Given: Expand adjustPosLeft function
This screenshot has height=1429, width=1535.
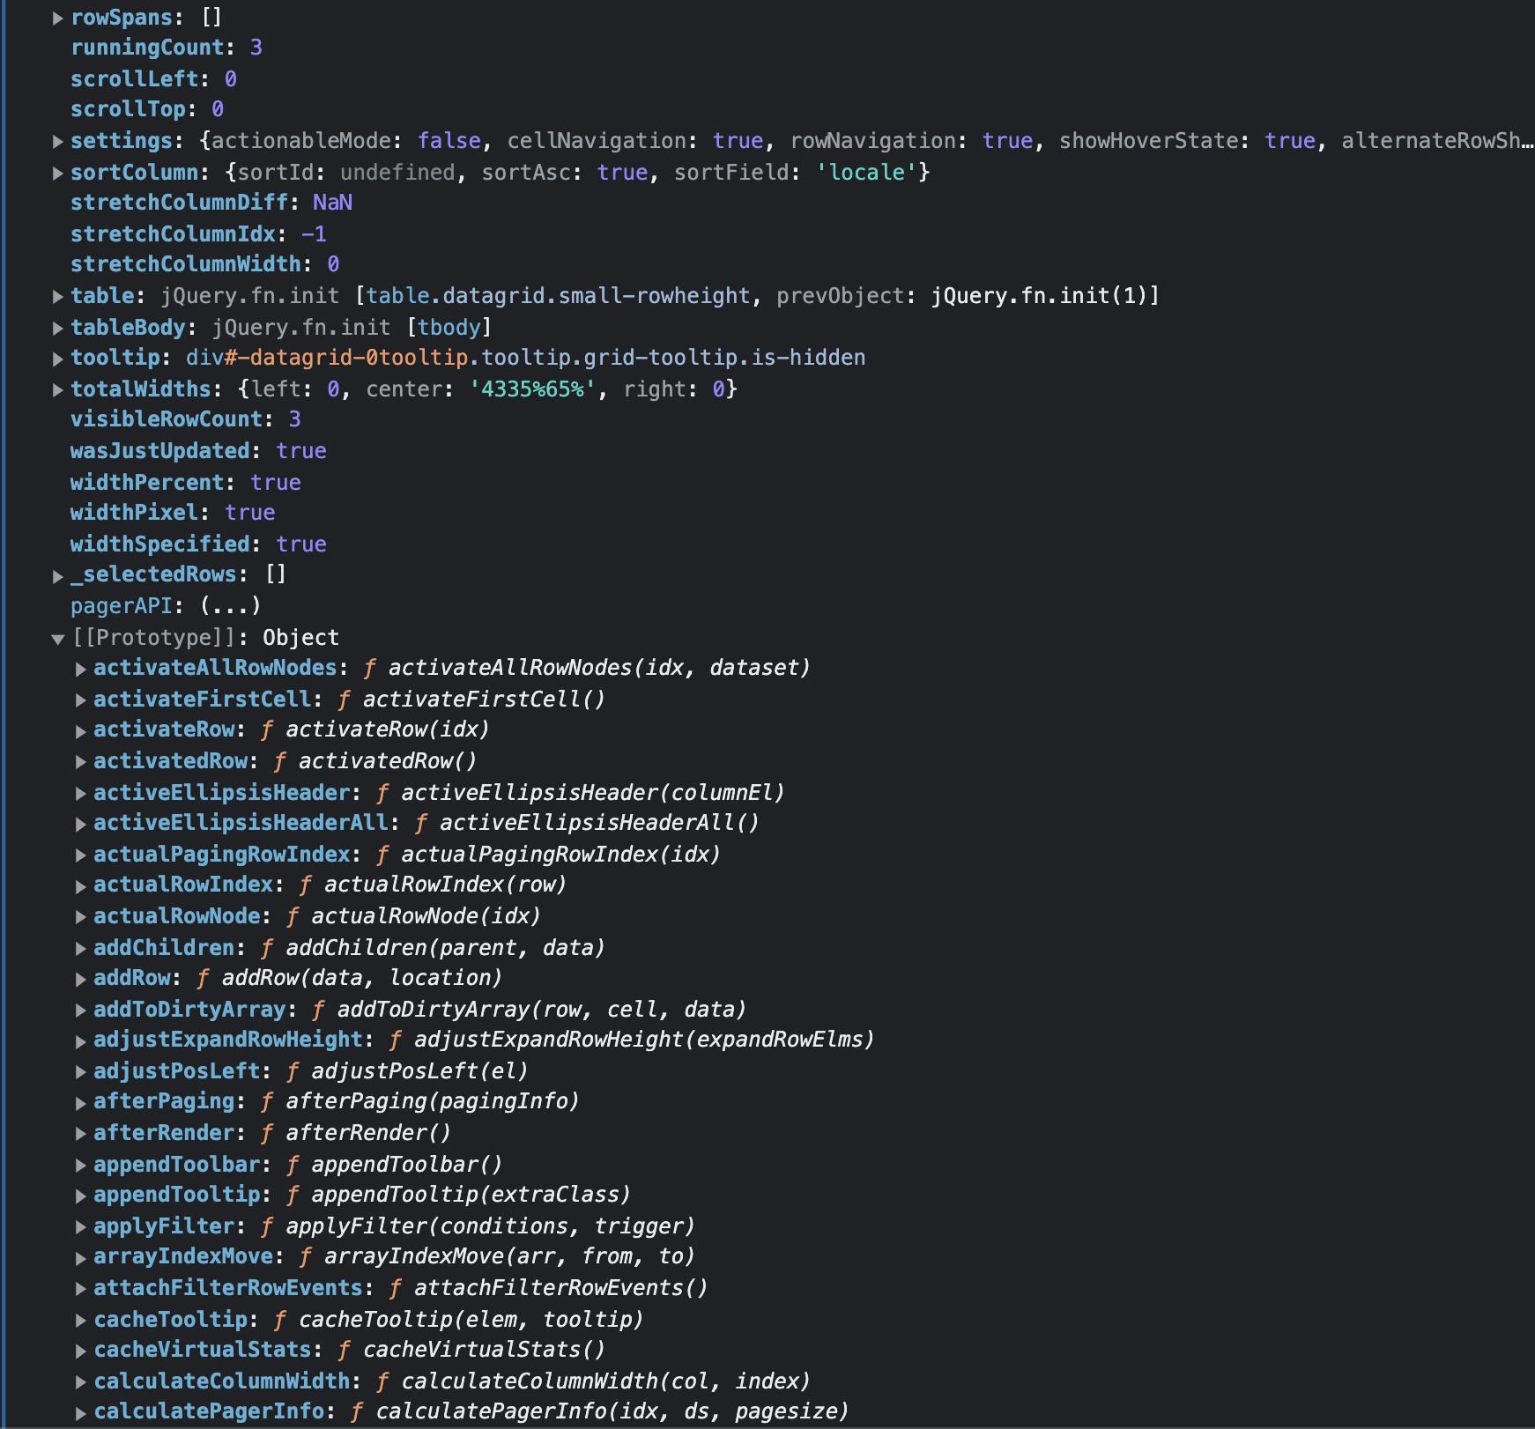Looking at the screenshot, I should 81,1072.
